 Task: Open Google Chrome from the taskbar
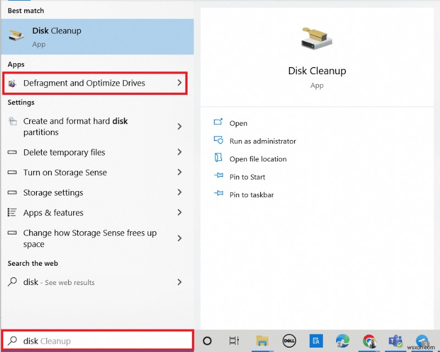[369, 341]
